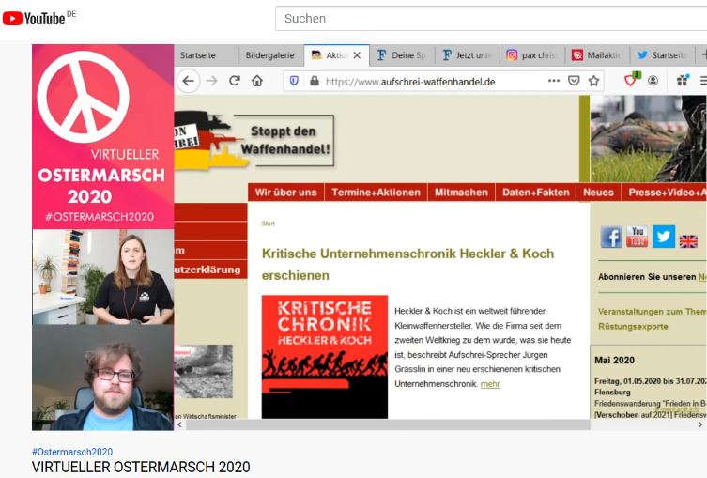Go back with the browser back arrow
Viewport: 707px width, 478px height.
[189, 81]
